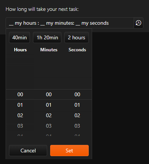Click the Seconds column header
This screenshot has height=164, width=149.
tap(77, 50)
